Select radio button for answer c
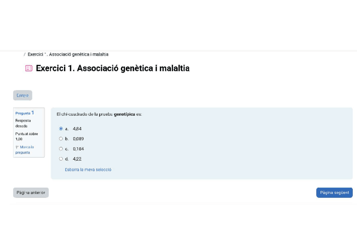 [x=61, y=149]
